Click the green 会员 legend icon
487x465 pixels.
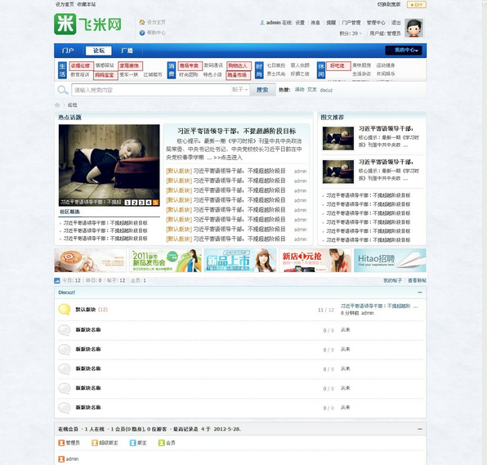tap(162, 443)
